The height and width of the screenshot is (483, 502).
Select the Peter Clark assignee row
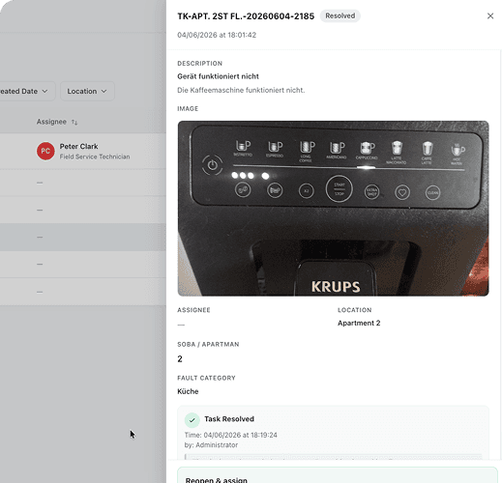tap(83, 151)
